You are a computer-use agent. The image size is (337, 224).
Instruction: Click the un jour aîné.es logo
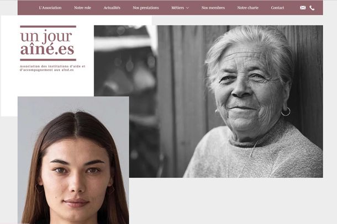click(x=48, y=43)
